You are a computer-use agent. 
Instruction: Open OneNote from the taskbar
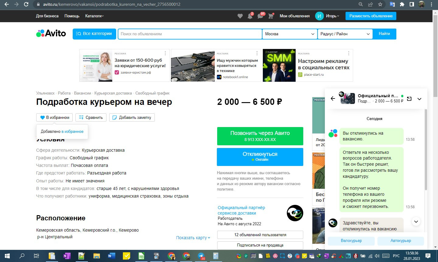[67, 256]
